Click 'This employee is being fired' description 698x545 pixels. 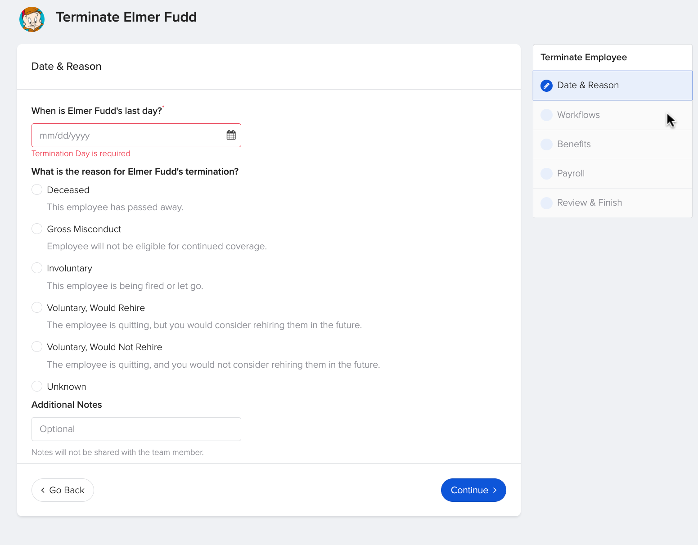pyautogui.click(x=125, y=286)
